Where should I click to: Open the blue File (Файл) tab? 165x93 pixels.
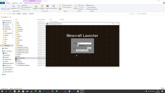(x=2, y=3)
